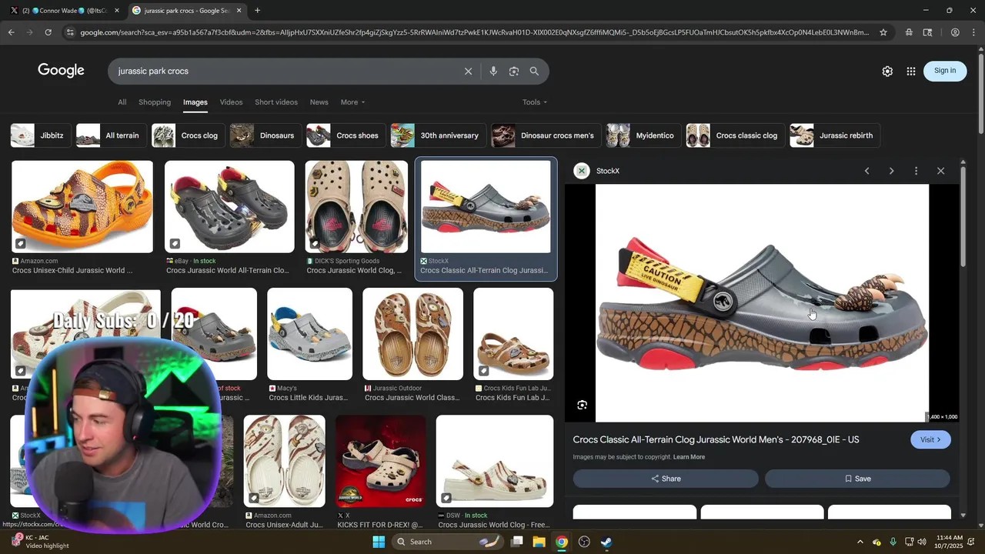Screen dimensions: 985x554
Task: Show hidden system tray icons
Action: 860,542
